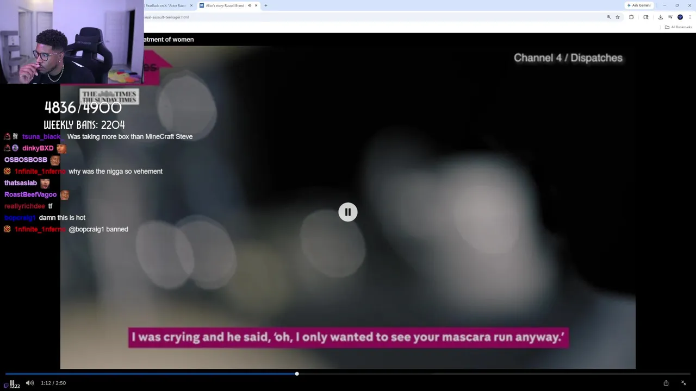Viewport: 696px width, 391px height.
Task: Click username tsuna_black in chat
Action: (x=41, y=137)
